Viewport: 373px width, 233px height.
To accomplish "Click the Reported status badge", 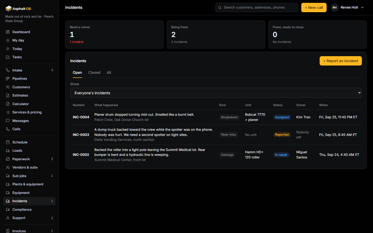I will 282,135.
